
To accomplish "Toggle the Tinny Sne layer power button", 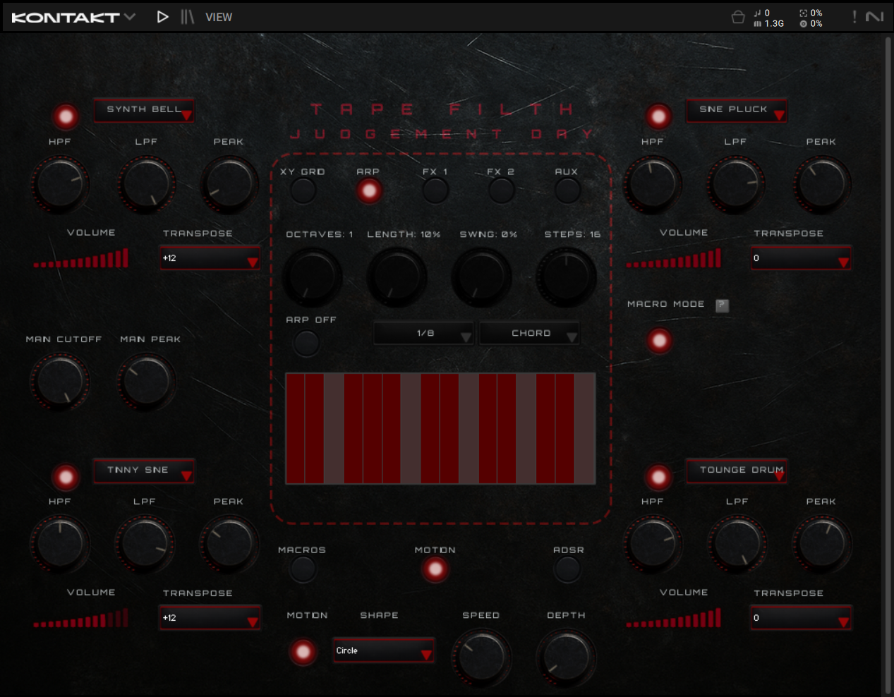I will (66, 478).
